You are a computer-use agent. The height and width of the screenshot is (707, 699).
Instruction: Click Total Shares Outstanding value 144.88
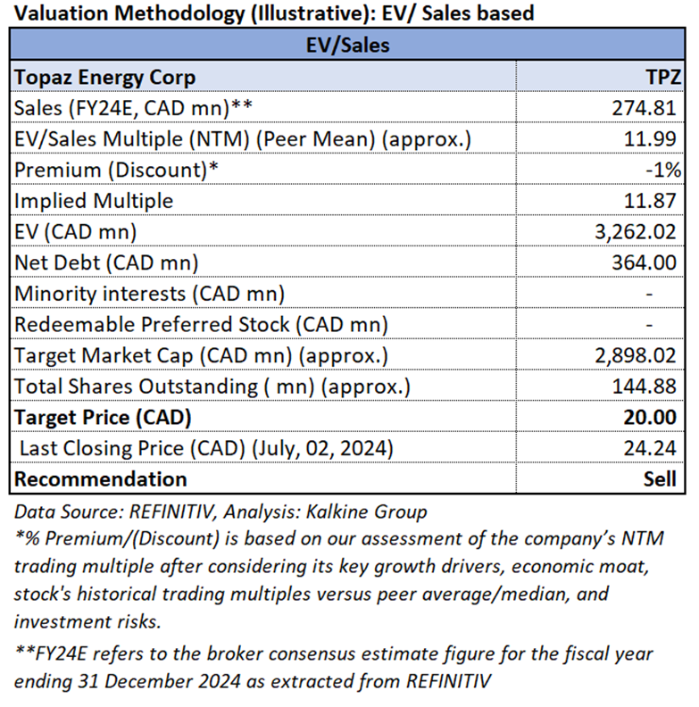coord(644,387)
